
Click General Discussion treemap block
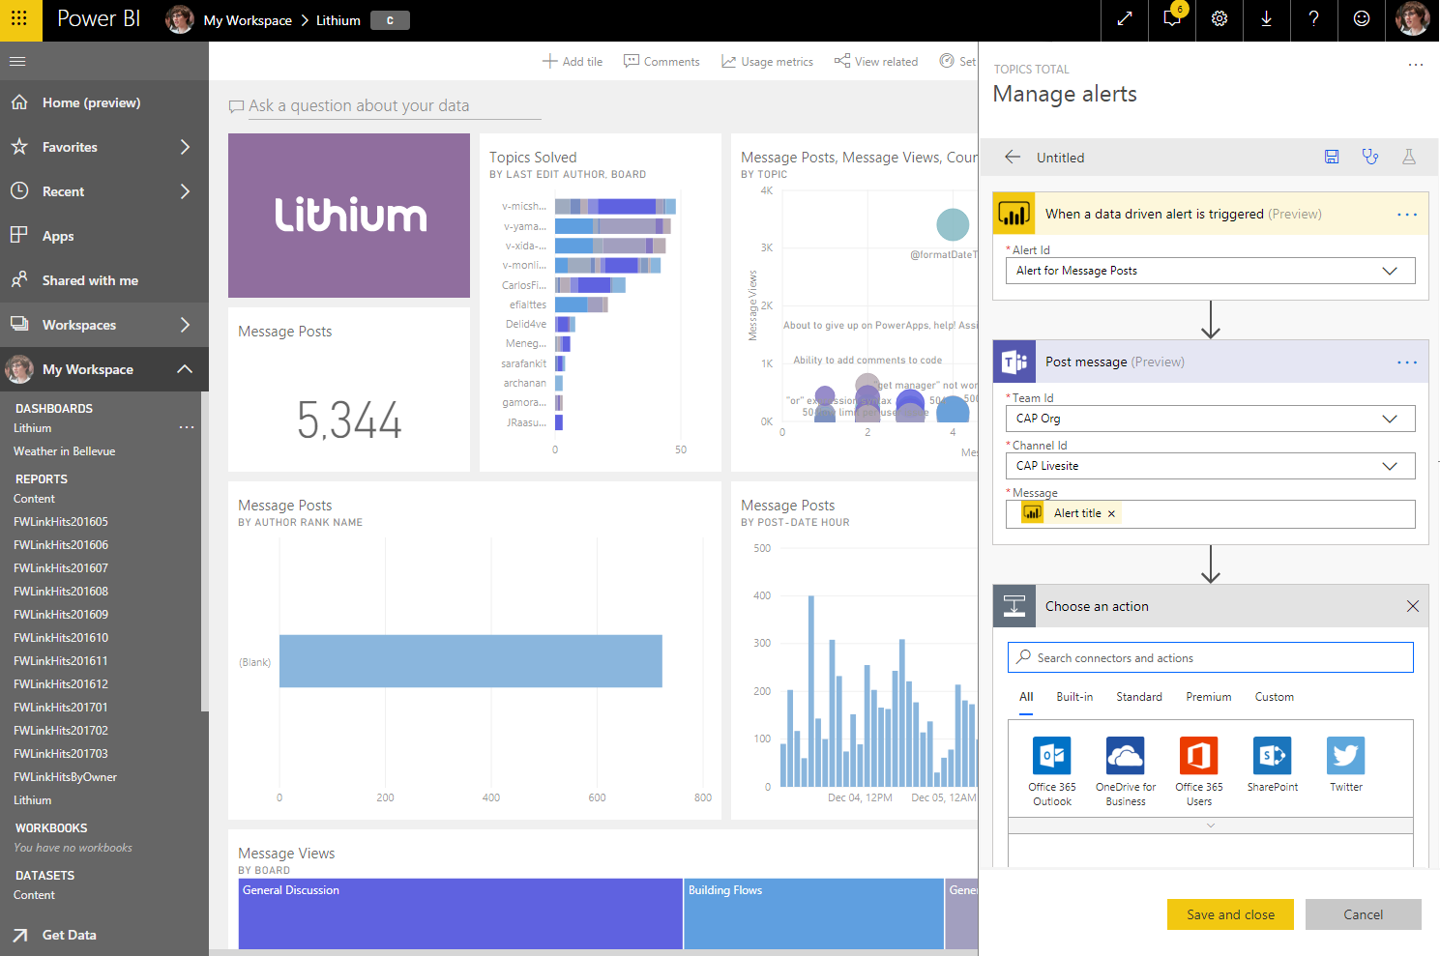(x=460, y=913)
